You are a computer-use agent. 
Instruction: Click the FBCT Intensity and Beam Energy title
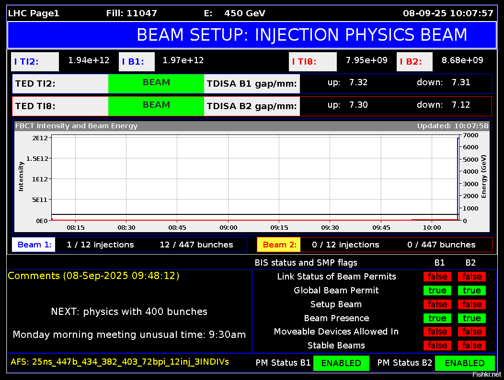pyautogui.click(x=77, y=126)
